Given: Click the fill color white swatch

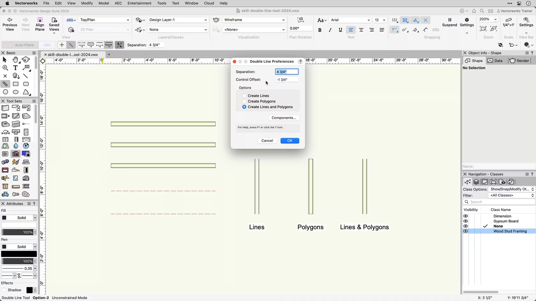Looking at the screenshot, I should pos(19,225).
